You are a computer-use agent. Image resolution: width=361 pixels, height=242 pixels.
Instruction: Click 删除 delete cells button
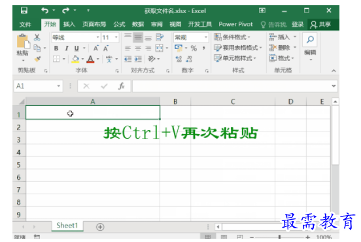pos(279,48)
